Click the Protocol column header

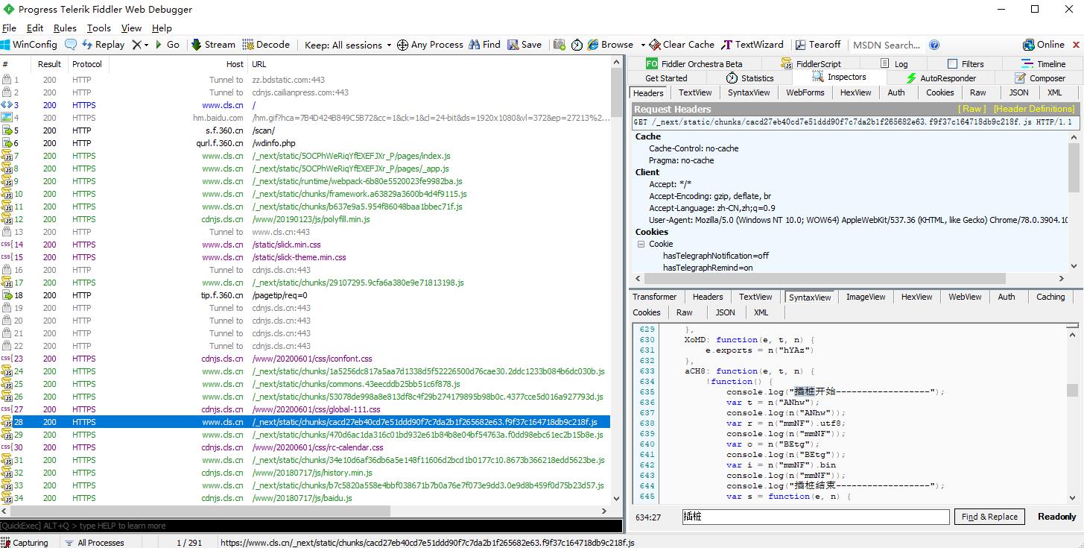[87, 64]
